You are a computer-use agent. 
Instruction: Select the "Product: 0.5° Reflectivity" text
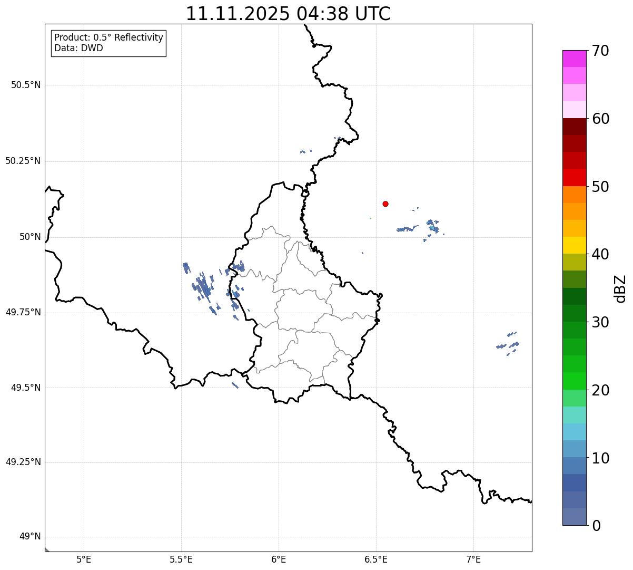click(x=108, y=37)
